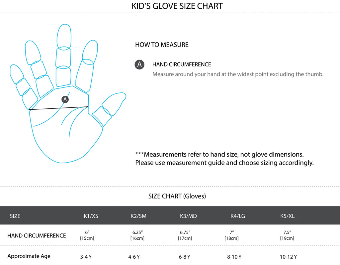The image size is (340, 265).
Task: Select the K1/XS size column header
Action: 91,216
